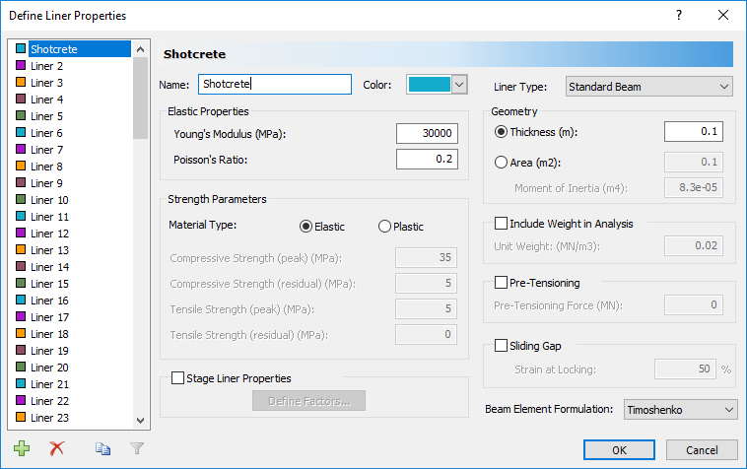Click the Young's Modulus input field
The image size is (747, 469).
pos(427,133)
